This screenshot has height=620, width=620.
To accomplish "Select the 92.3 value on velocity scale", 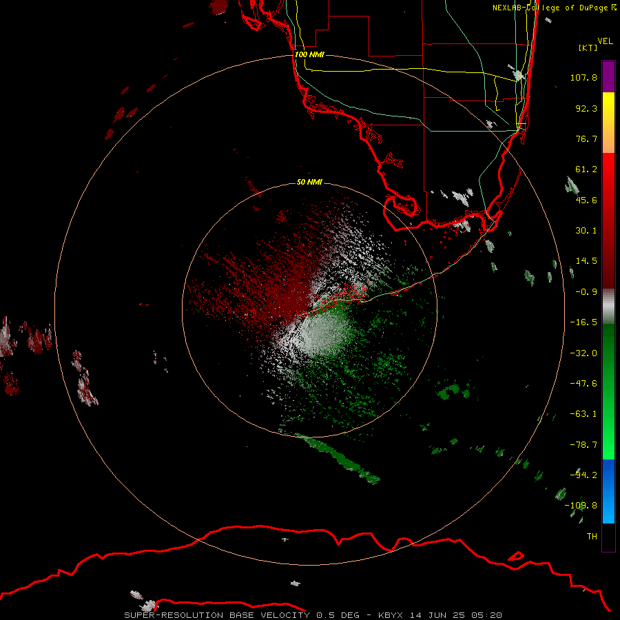I will click(586, 108).
